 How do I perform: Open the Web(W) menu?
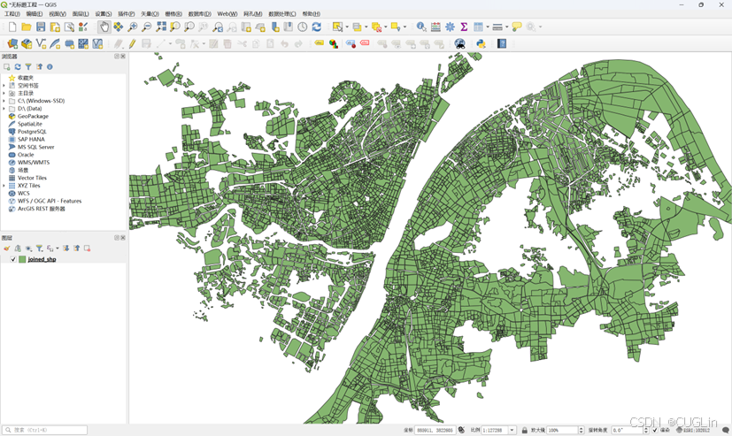click(x=227, y=14)
